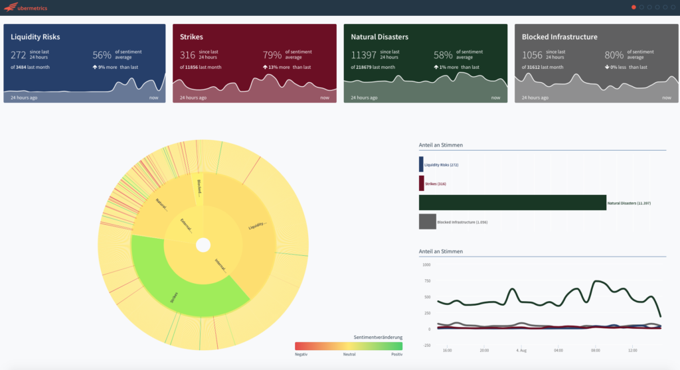Click the Strikes (316) bar label
The height and width of the screenshot is (370, 680).
436,184
